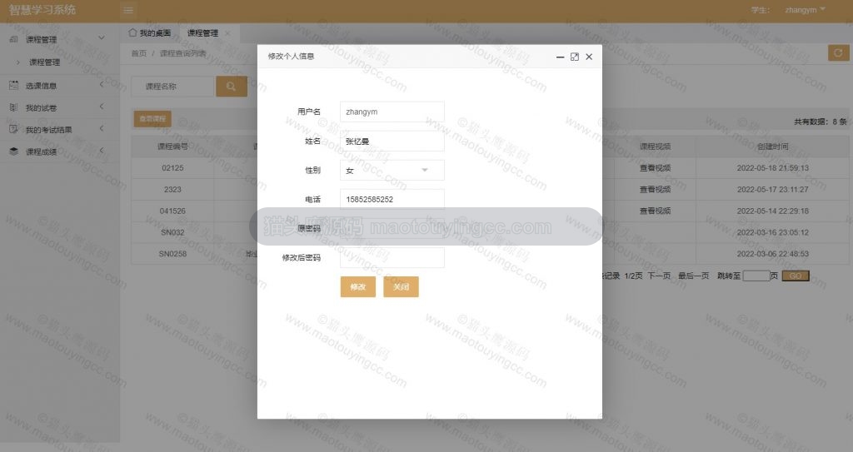This screenshot has height=452, width=853.
Task: Click the 电话 input field
Action: [392, 199]
